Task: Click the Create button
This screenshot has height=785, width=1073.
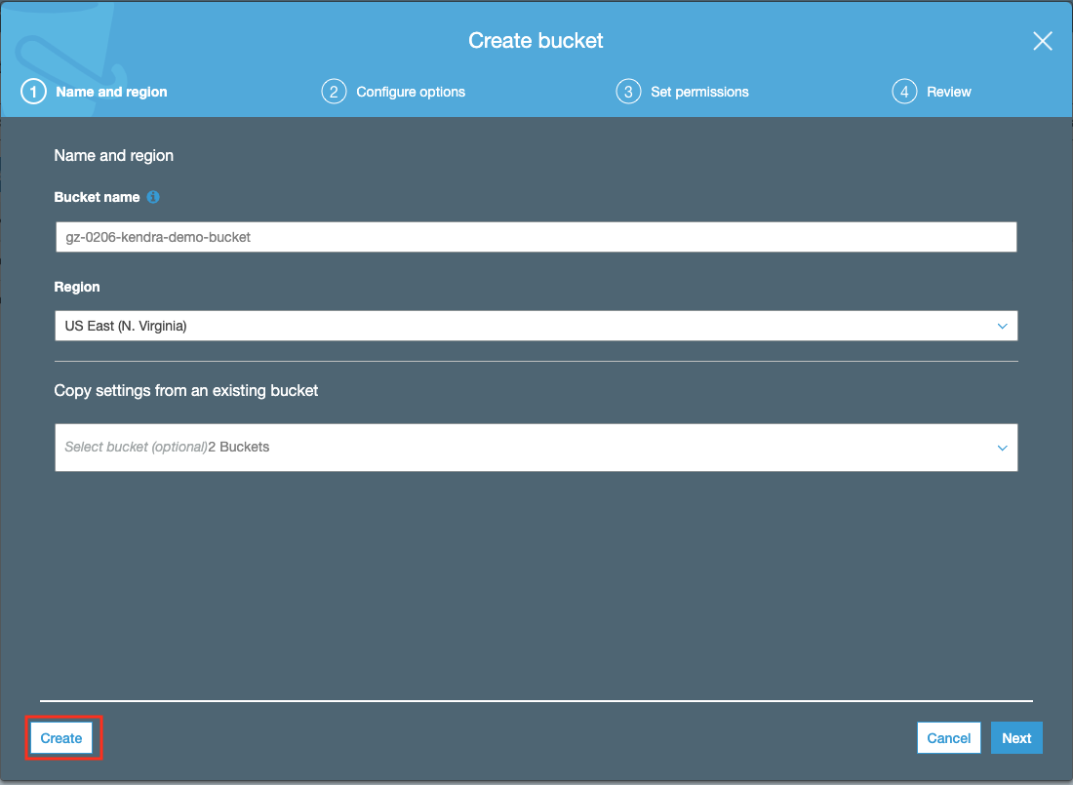Action: click(61, 738)
